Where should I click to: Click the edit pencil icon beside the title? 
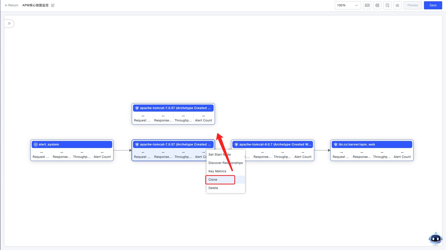pyautogui.click(x=53, y=5)
